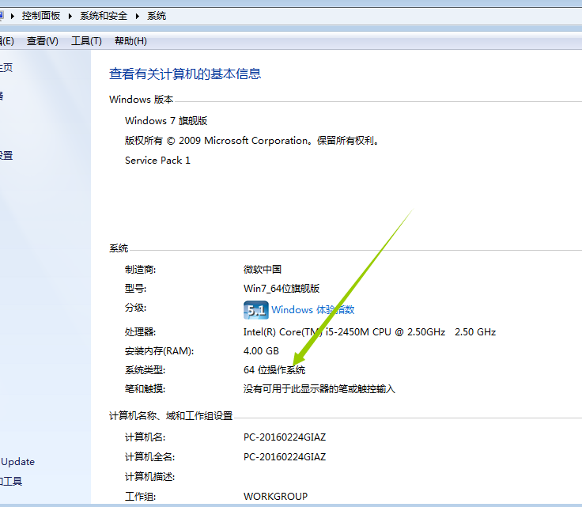582x507 pixels.
Task: Click 计算机全名 value PC-20160224GIAZ
Action: 285,457
